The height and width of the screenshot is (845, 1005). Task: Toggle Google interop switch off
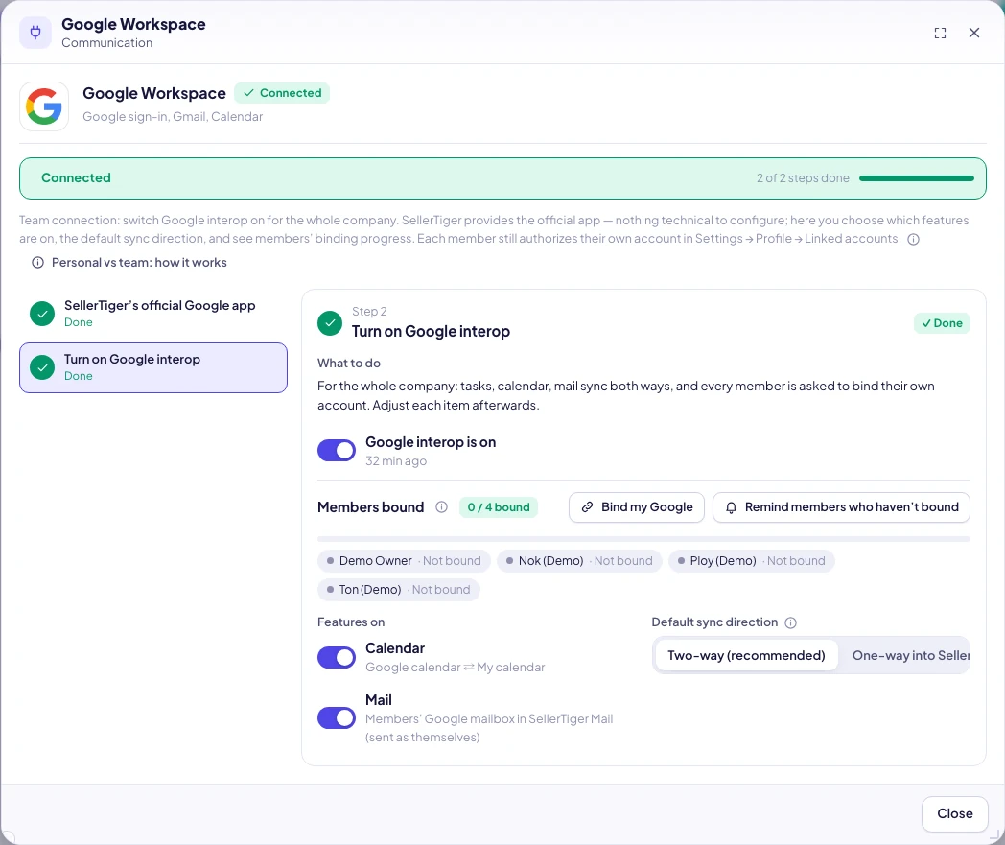[337, 450]
